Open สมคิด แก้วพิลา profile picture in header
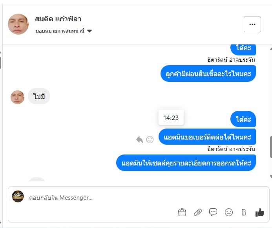272x228 pixels. pos(18,24)
